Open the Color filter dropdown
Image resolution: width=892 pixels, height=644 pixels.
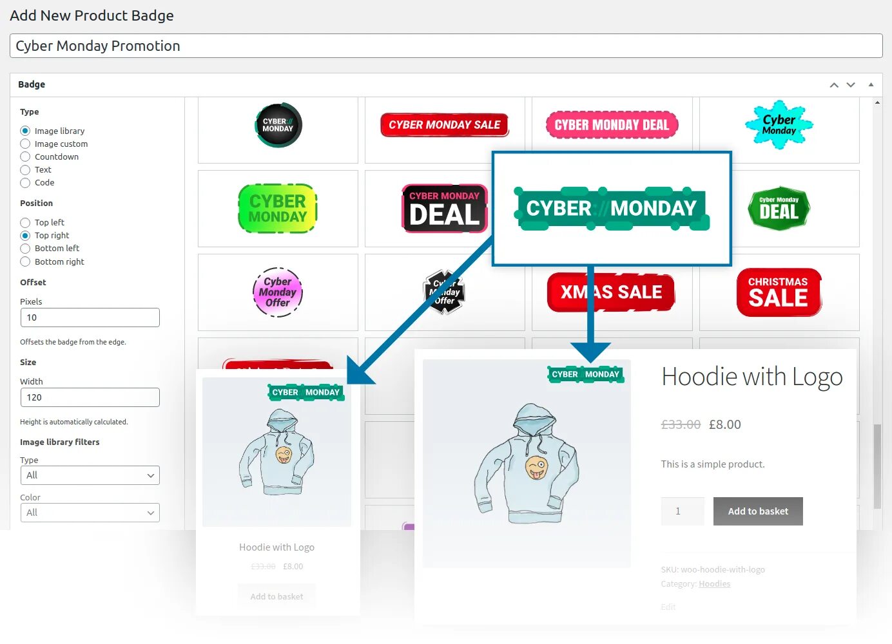point(90,513)
